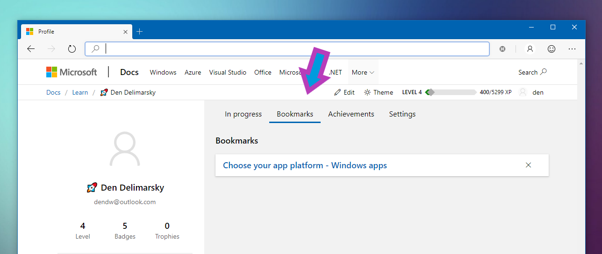Click the Search magnifier in the Docs header

click(x=543, y=72)
